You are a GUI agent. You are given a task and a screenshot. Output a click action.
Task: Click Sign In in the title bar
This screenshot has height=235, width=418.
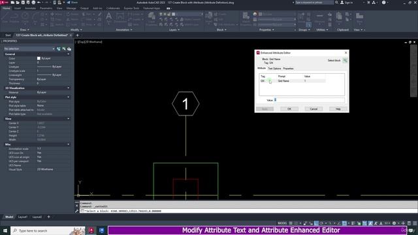(x=347, y=3)
